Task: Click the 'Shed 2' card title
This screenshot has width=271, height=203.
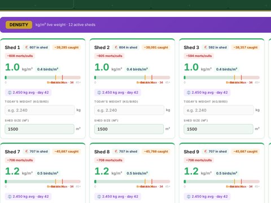Action: 102,47
